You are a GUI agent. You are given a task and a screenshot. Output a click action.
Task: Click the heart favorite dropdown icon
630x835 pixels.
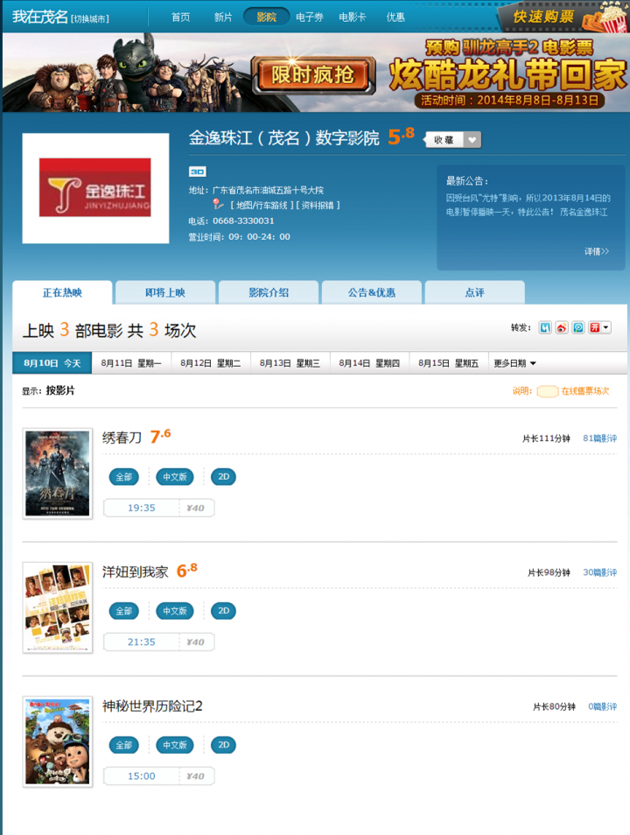click(472, 139)
